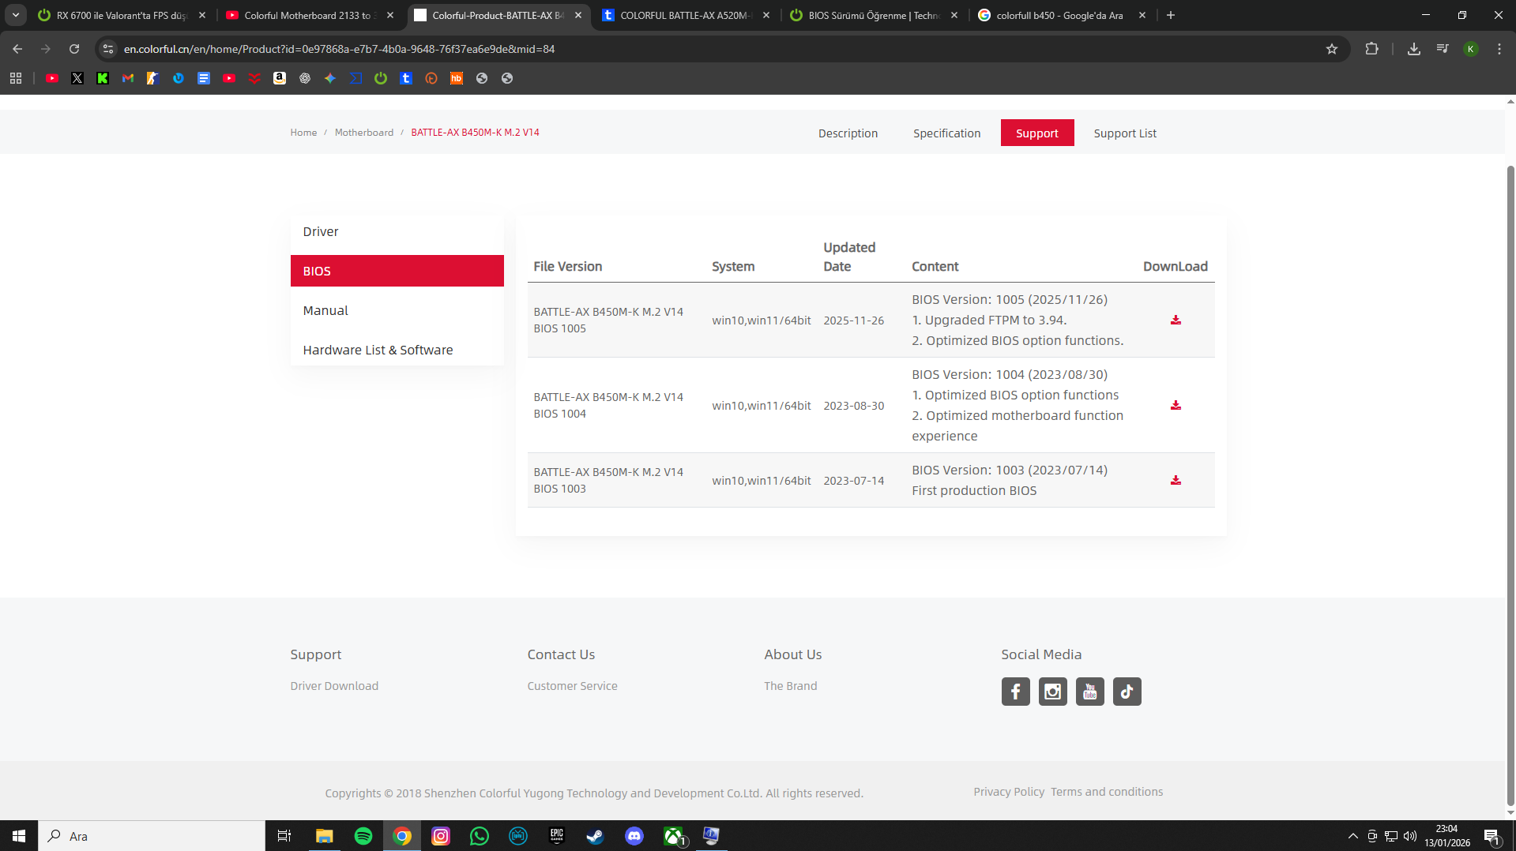Show hidden system tray icons
The width and height of the screenshot is (1516, 851).
coord(1353,836)
